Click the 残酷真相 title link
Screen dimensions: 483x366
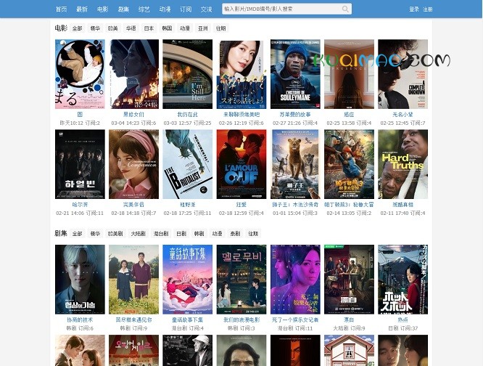pyautogui.click(x=403, y=205)
